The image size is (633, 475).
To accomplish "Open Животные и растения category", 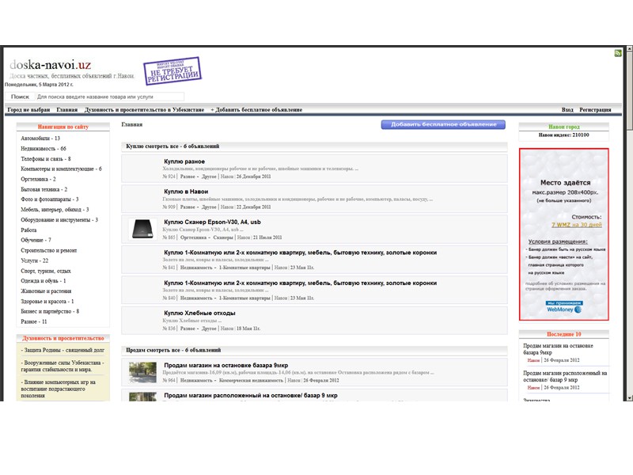I will point(46,291).
